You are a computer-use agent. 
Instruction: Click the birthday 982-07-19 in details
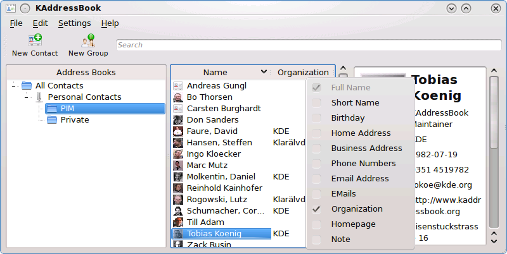[436, 155]
